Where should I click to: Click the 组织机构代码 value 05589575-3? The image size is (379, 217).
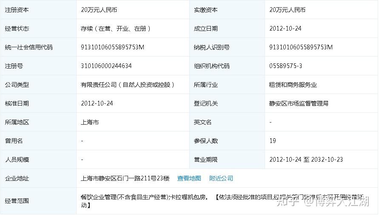[x=286, y=66]
